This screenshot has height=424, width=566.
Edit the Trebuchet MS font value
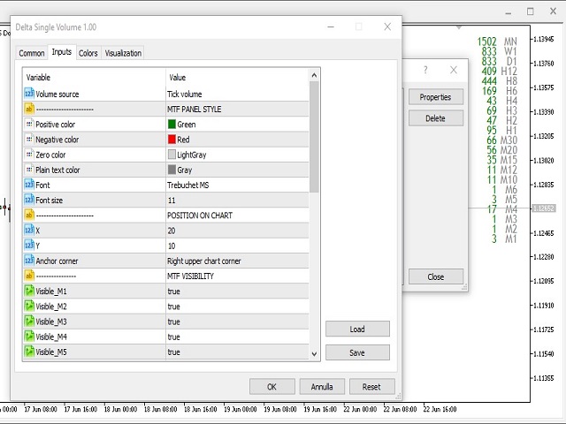237,185
